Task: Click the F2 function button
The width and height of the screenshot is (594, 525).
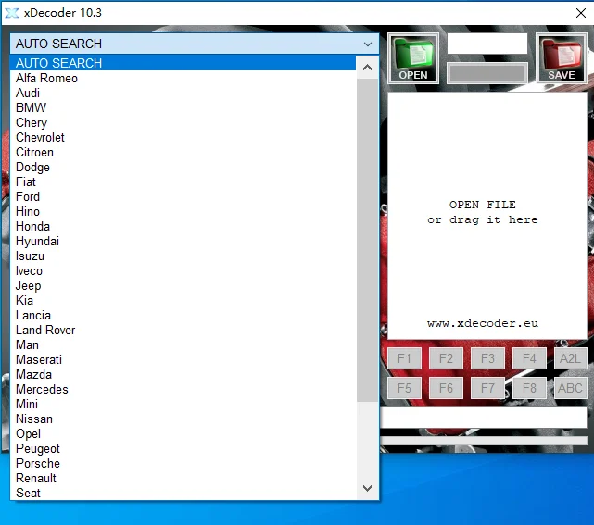Action: pos(446,358)
